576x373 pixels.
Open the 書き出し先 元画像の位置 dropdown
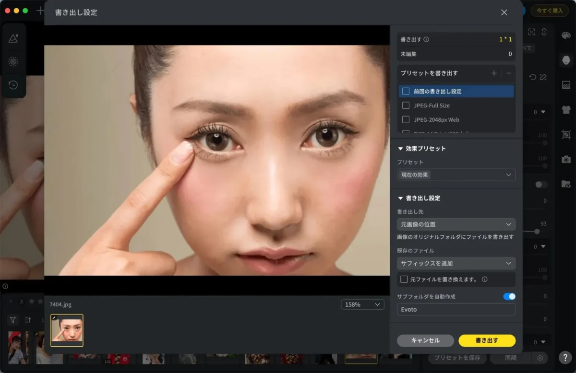[x=456, y=224]
